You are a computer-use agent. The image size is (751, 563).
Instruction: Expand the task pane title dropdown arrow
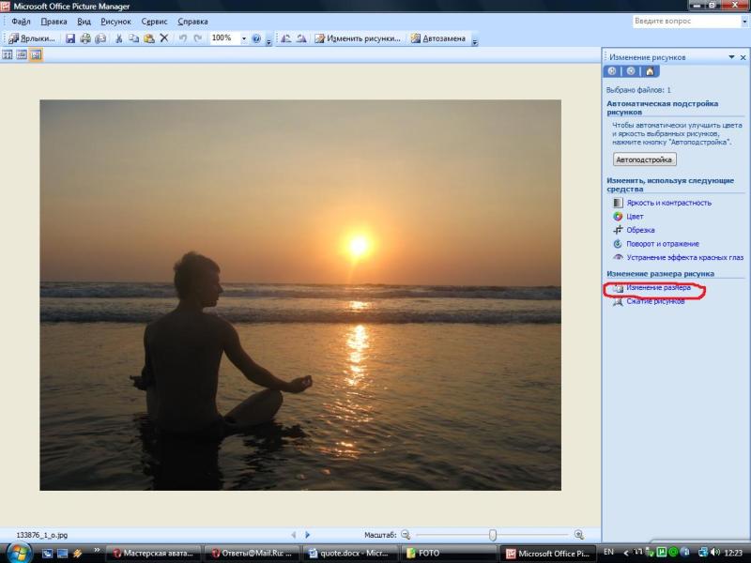pos(730,57)
